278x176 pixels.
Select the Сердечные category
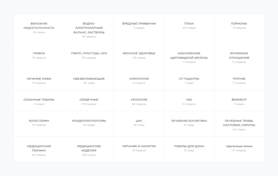click(89, 100)
